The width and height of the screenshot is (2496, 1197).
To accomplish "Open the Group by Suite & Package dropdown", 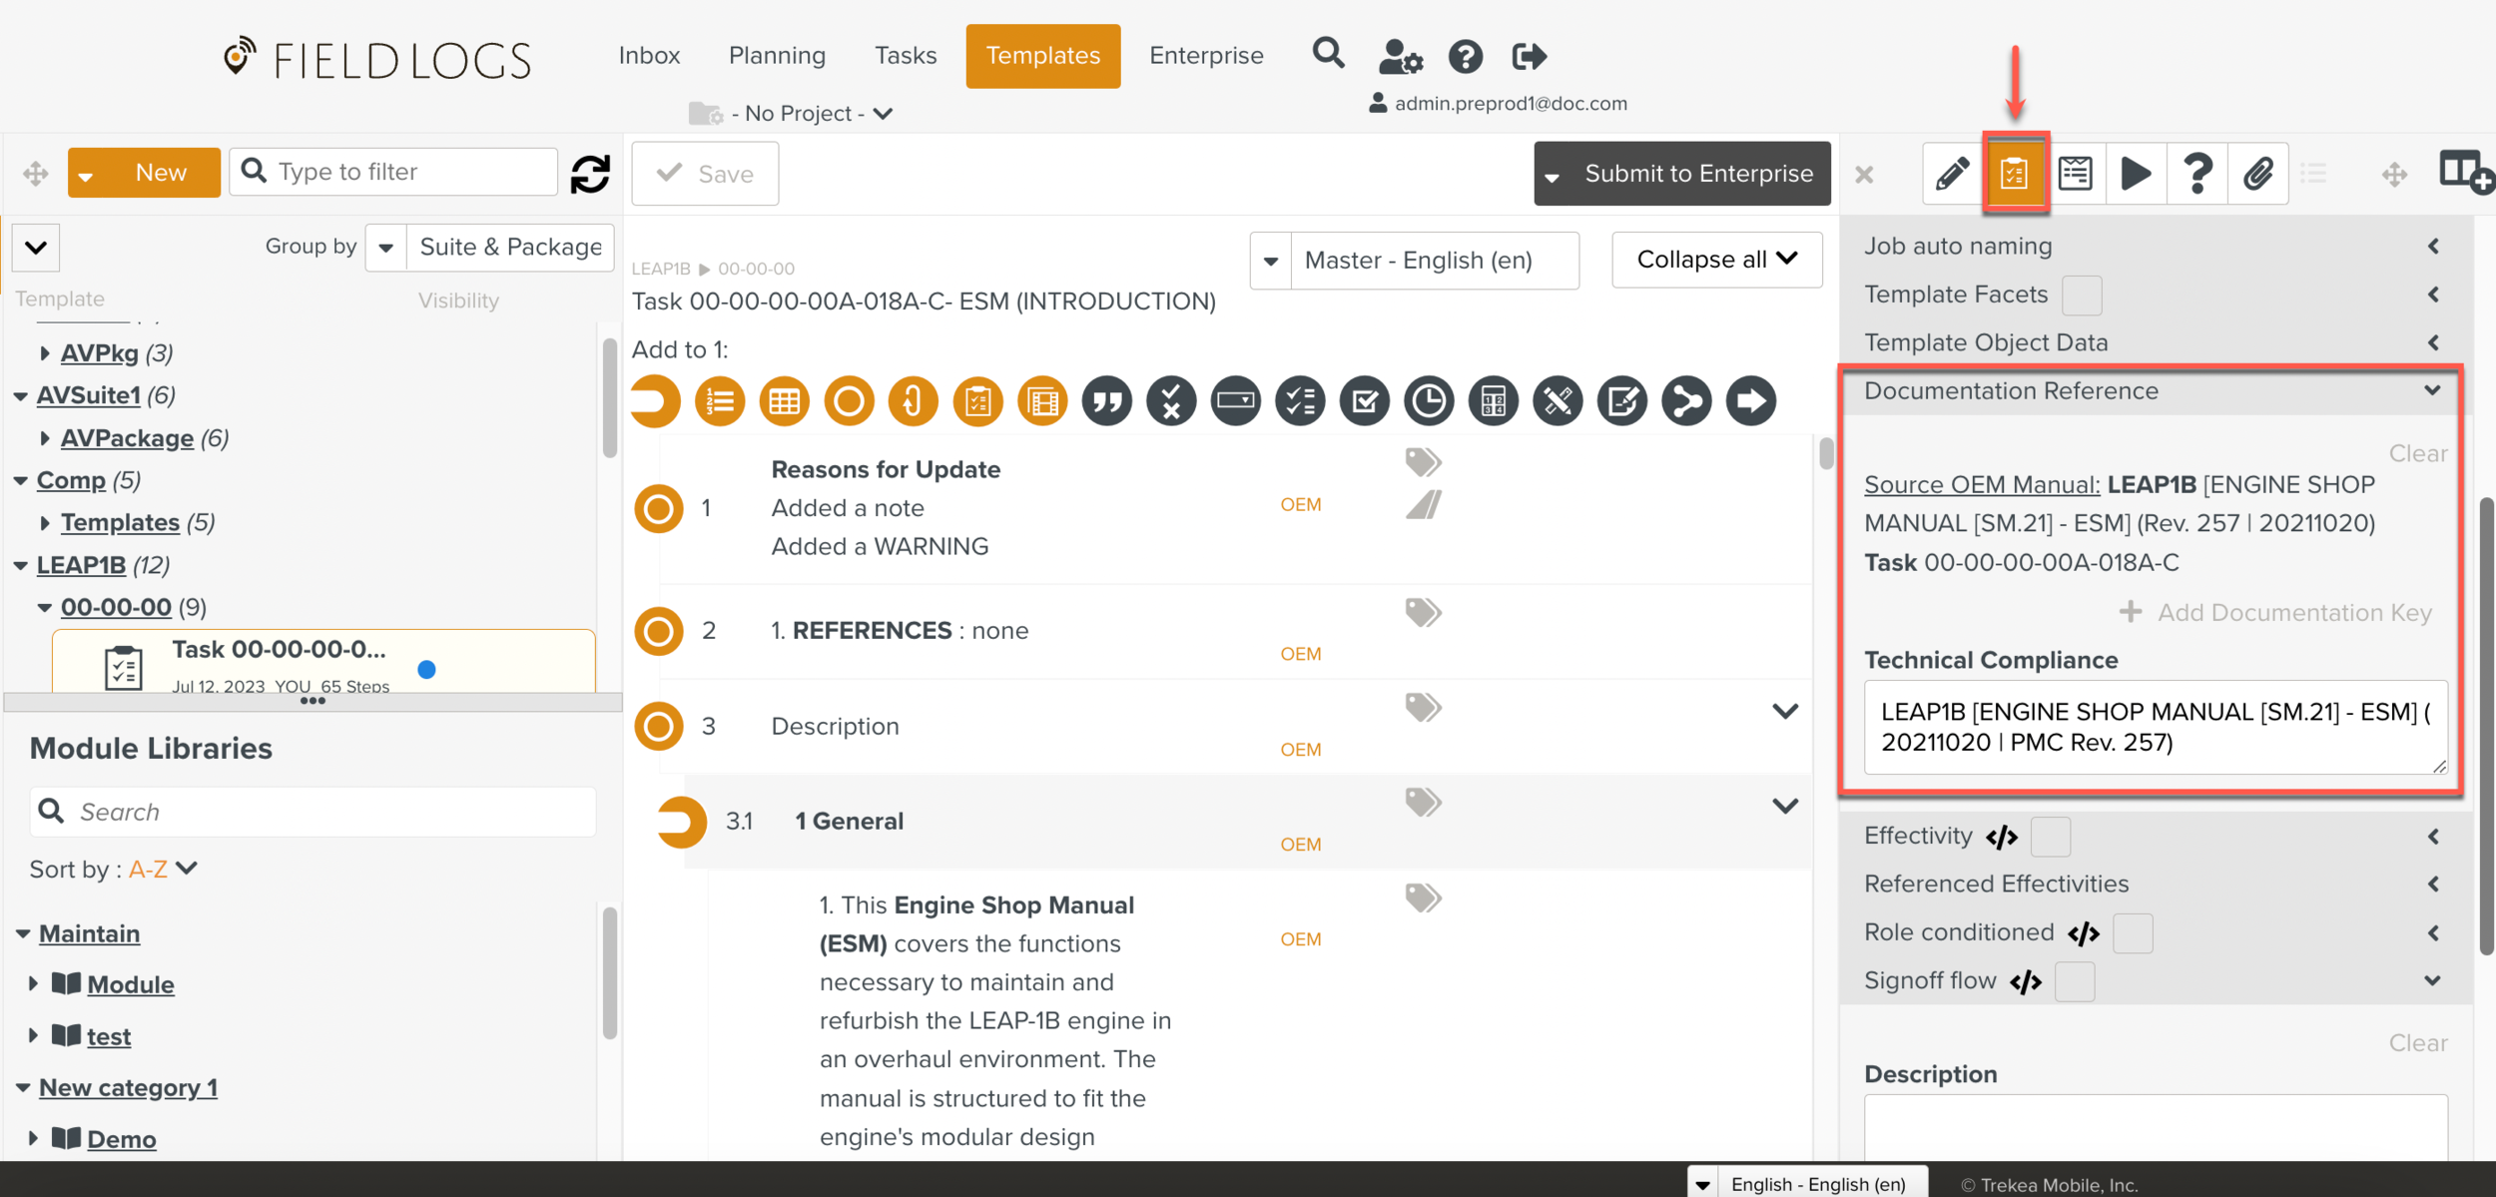I will [489, 247].
